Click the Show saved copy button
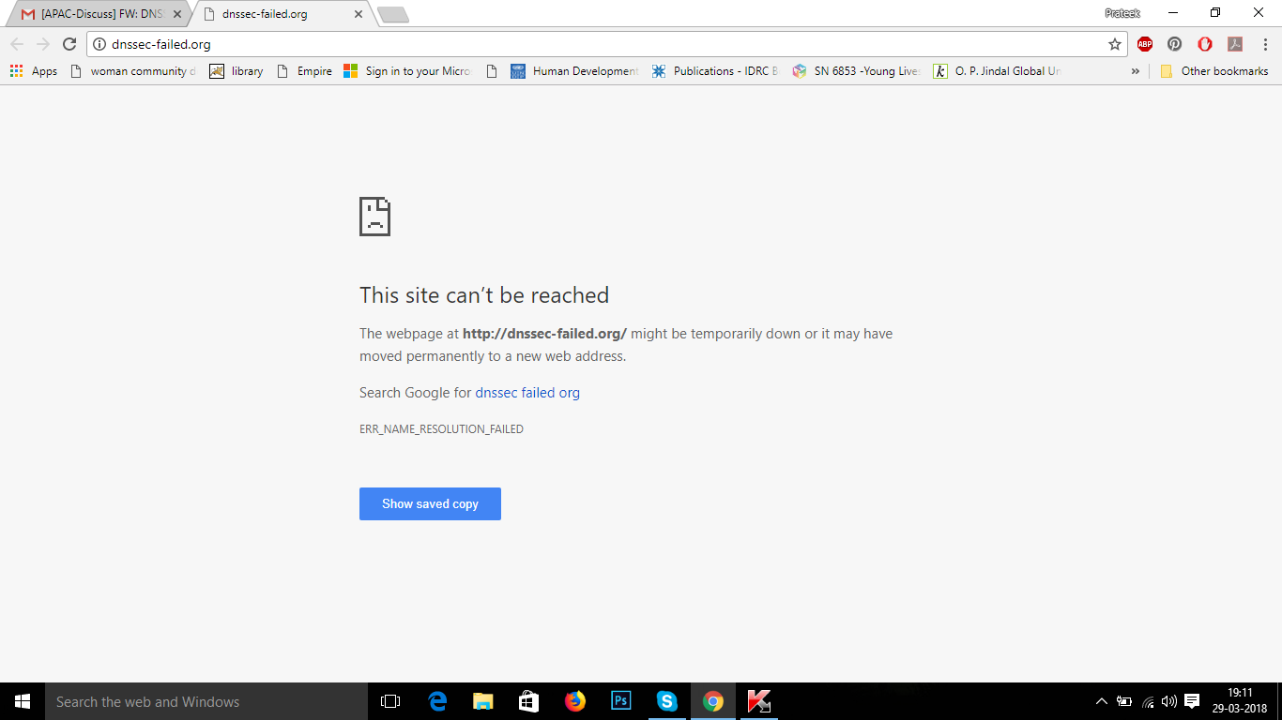 coord(430,503)
